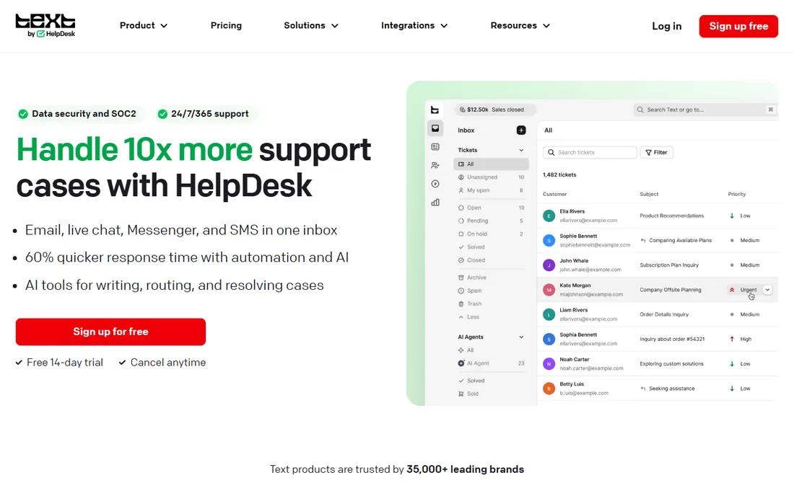Open the reports bar chart icon

coord(435,203)
